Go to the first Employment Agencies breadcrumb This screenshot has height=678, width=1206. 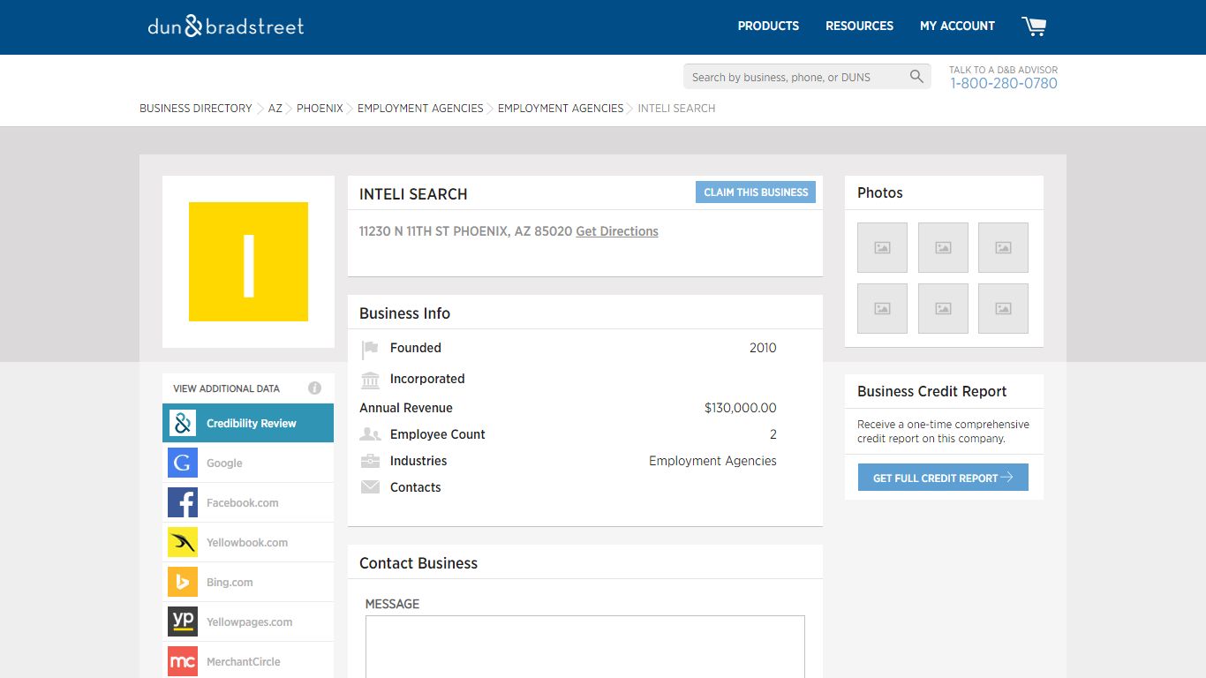tap(420, 109)
